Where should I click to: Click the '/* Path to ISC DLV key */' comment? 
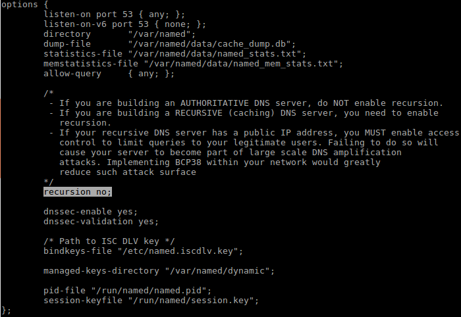coord(109,241)
